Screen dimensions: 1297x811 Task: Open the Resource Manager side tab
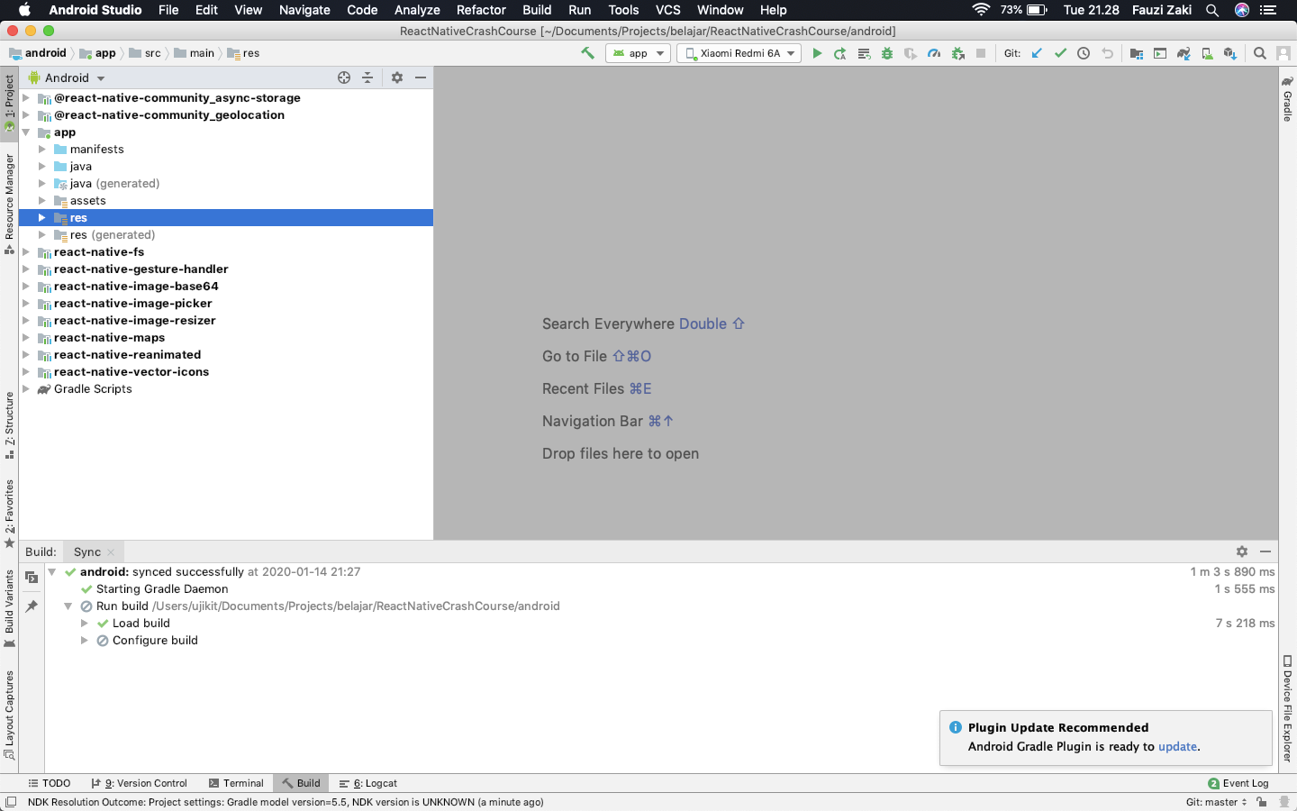pos(9,204)
